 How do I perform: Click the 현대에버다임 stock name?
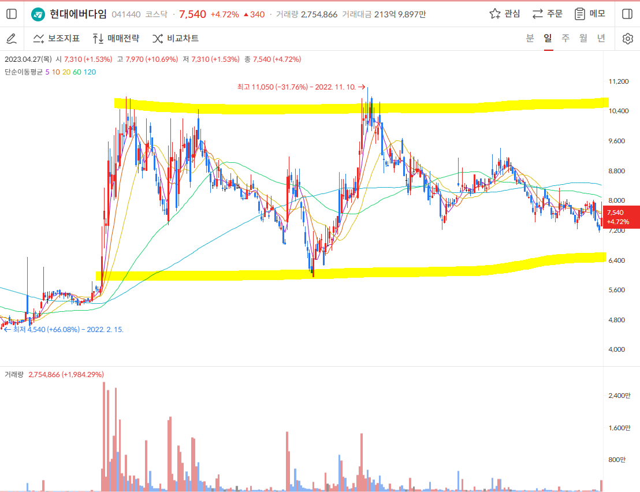click(78, 14)
